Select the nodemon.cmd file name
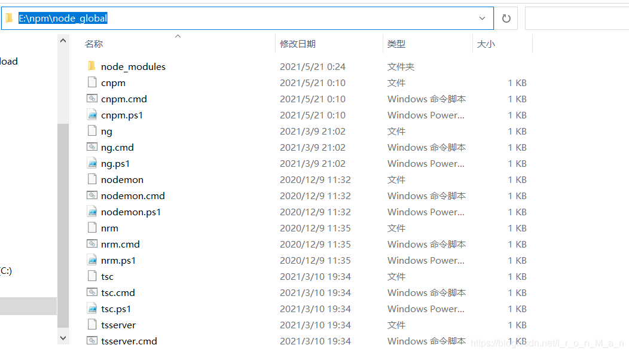The width and height of the screenshot is (629, 354). pyautogui.click(x=133, y=196)
